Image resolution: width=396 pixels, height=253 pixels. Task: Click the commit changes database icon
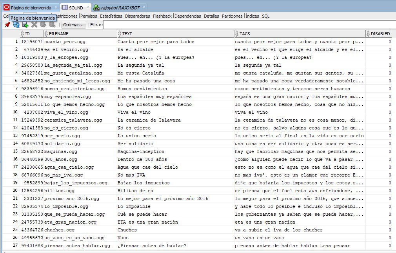click(43, 25)
